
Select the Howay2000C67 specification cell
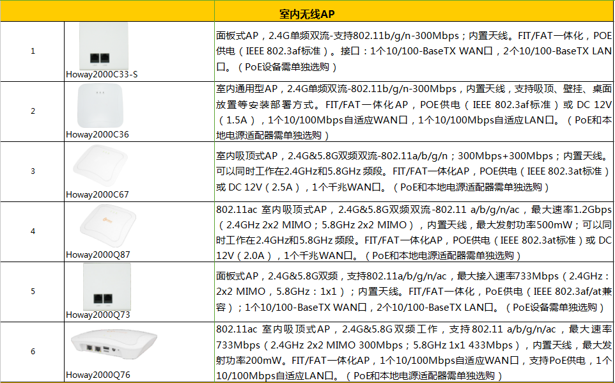pos(414,171)
